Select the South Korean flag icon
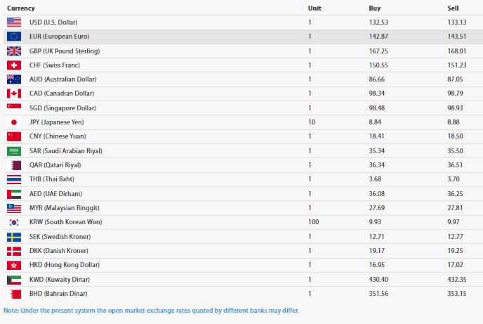This screenshot has height=324, width=483. click(14, 222)
